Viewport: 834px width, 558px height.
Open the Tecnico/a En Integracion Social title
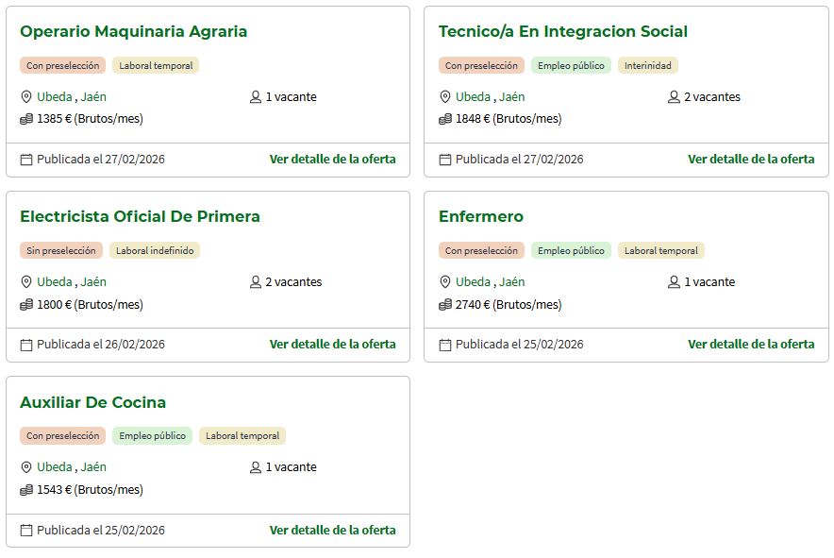562,31
